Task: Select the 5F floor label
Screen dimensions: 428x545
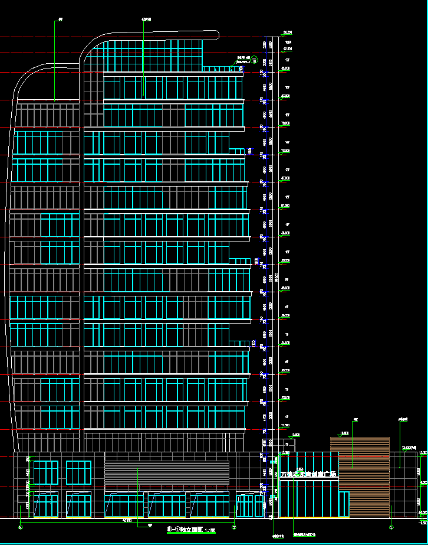Action: click(x=287, y=390)
